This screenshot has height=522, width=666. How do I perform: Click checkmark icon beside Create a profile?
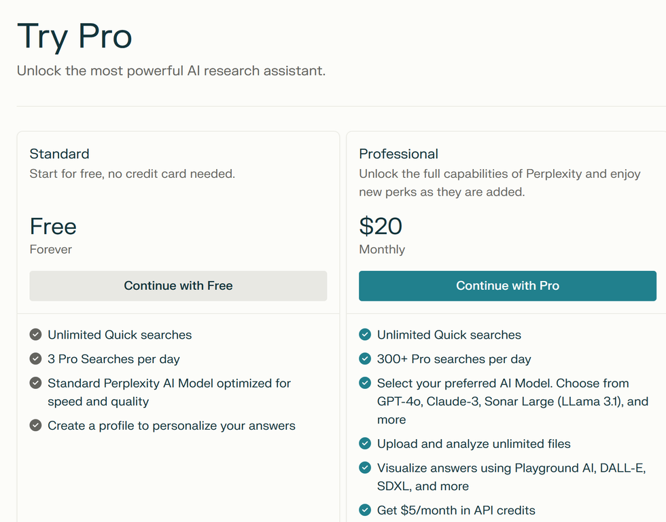(x=35, y=426)
